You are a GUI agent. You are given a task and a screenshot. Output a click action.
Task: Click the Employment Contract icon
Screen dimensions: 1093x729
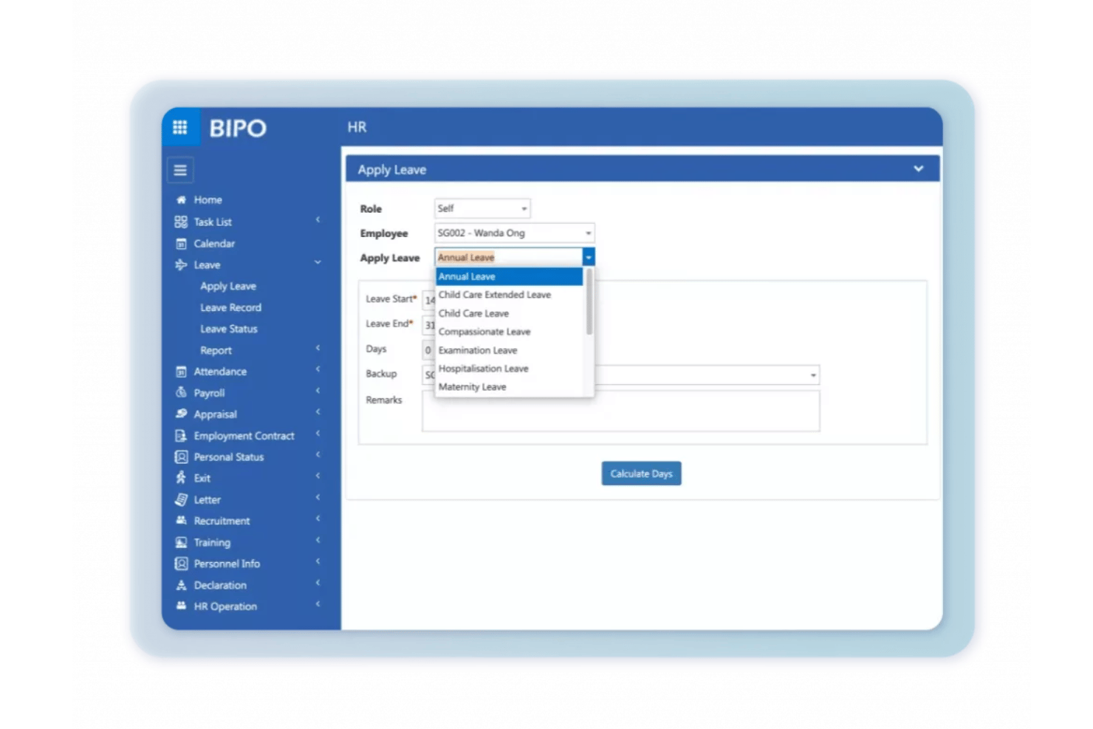(181, 436)
